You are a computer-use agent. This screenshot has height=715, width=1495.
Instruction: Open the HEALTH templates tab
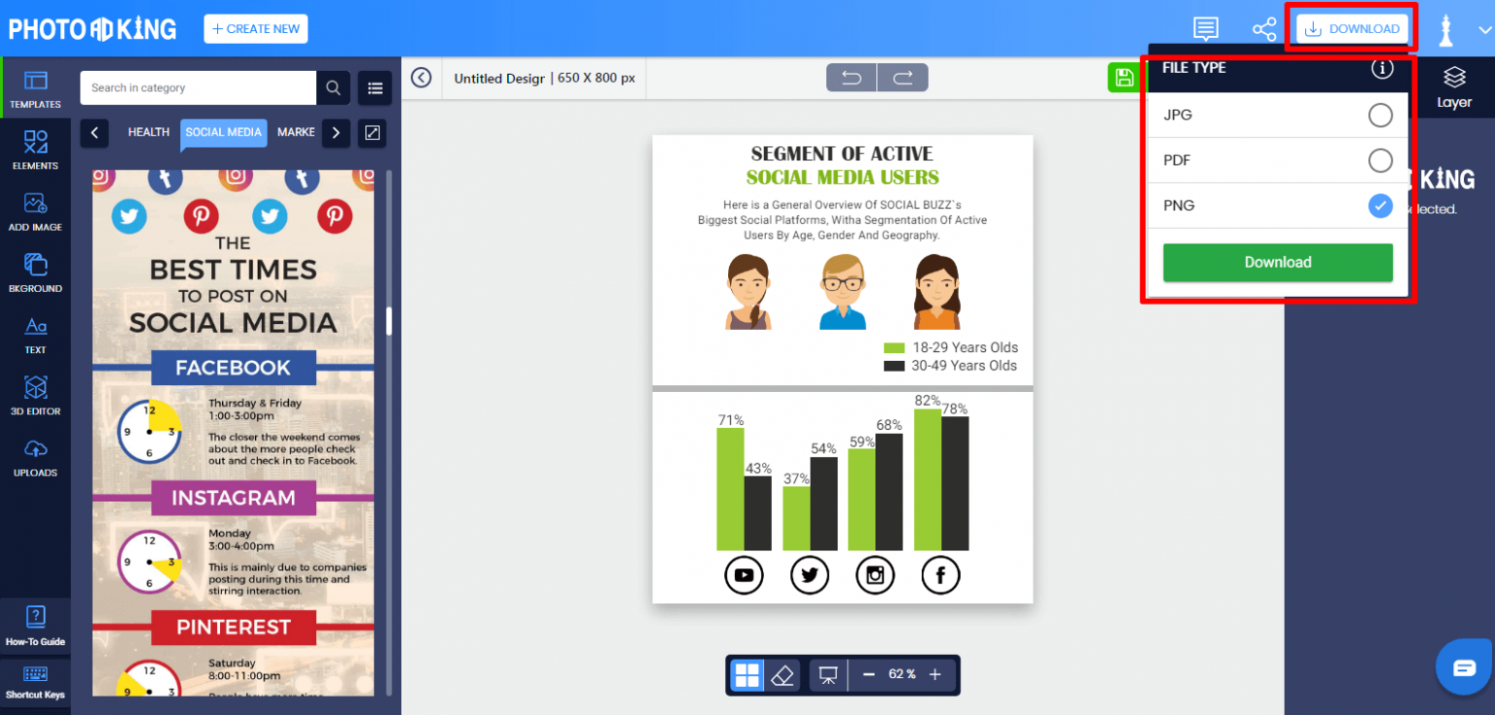click(x=148, y=132)
